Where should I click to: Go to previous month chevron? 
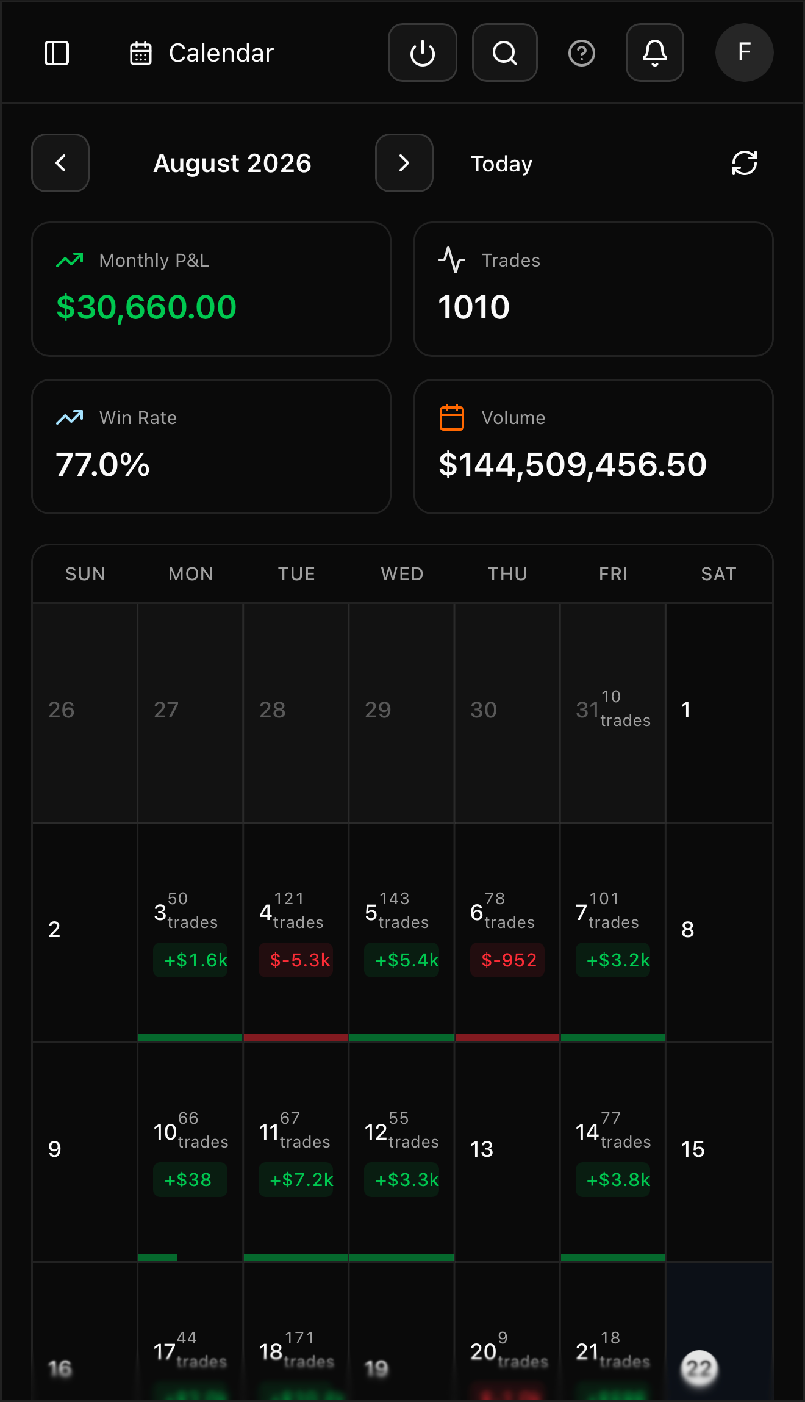pyautogui.click(x=60, y=163)
